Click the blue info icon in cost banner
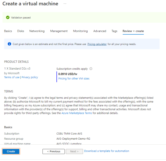This screenshot has width=166, height=161. (x=9, y=44)
